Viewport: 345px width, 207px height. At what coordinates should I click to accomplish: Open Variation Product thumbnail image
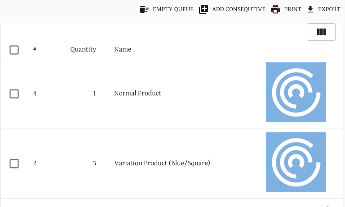(296, 162)
